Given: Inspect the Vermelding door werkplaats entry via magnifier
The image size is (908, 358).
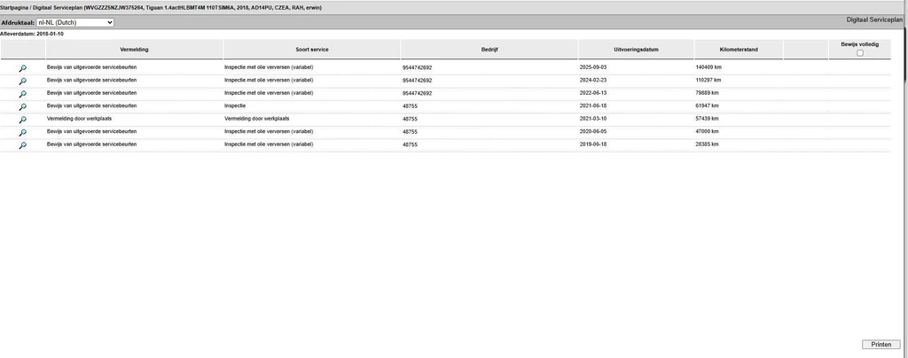Looking at the screenshot, I should pyautogui.click(x=22, y=120).
